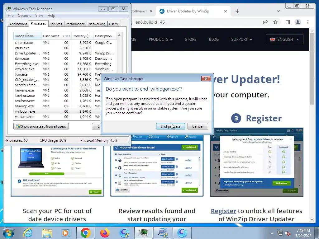Switch to Task Manager taskbar button
This screenshot has width=319, height=239.
pos(144,233)
